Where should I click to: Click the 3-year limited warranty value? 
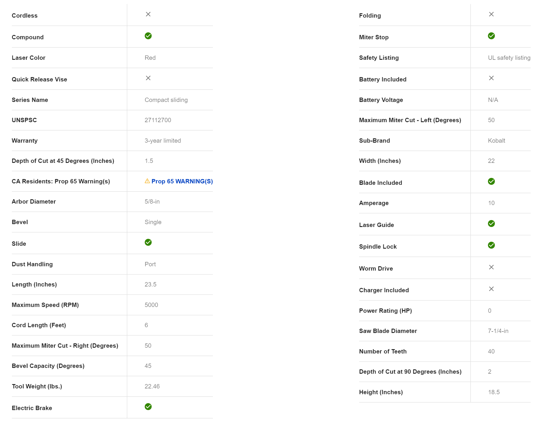pos(163,141)
